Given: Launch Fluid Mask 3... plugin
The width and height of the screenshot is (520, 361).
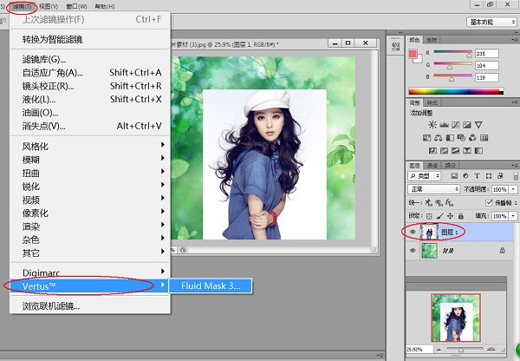Looking at the screenshot, I should point(211,286).
